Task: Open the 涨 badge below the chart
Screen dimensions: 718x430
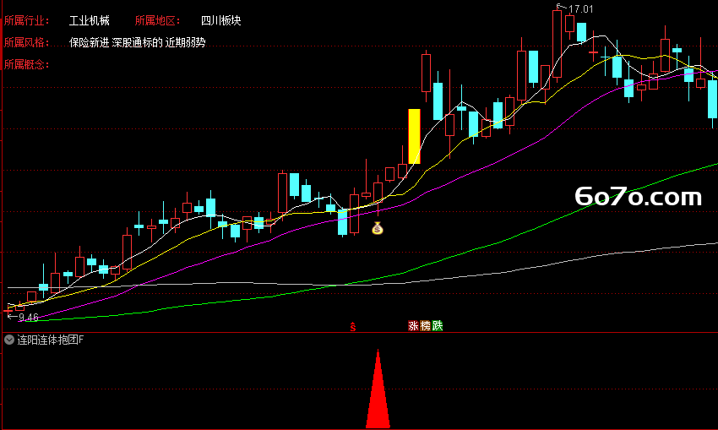Action: [x=413, y=325]
